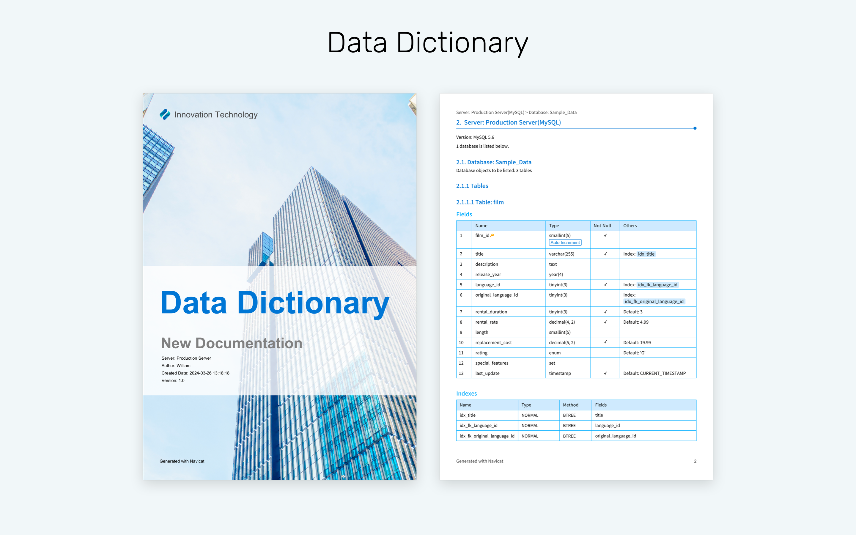Click the breadcrumb text at page top
Image resolution: width=856 pixels, height=535 pixels.
pyautogui.click(x=516, y=113)
